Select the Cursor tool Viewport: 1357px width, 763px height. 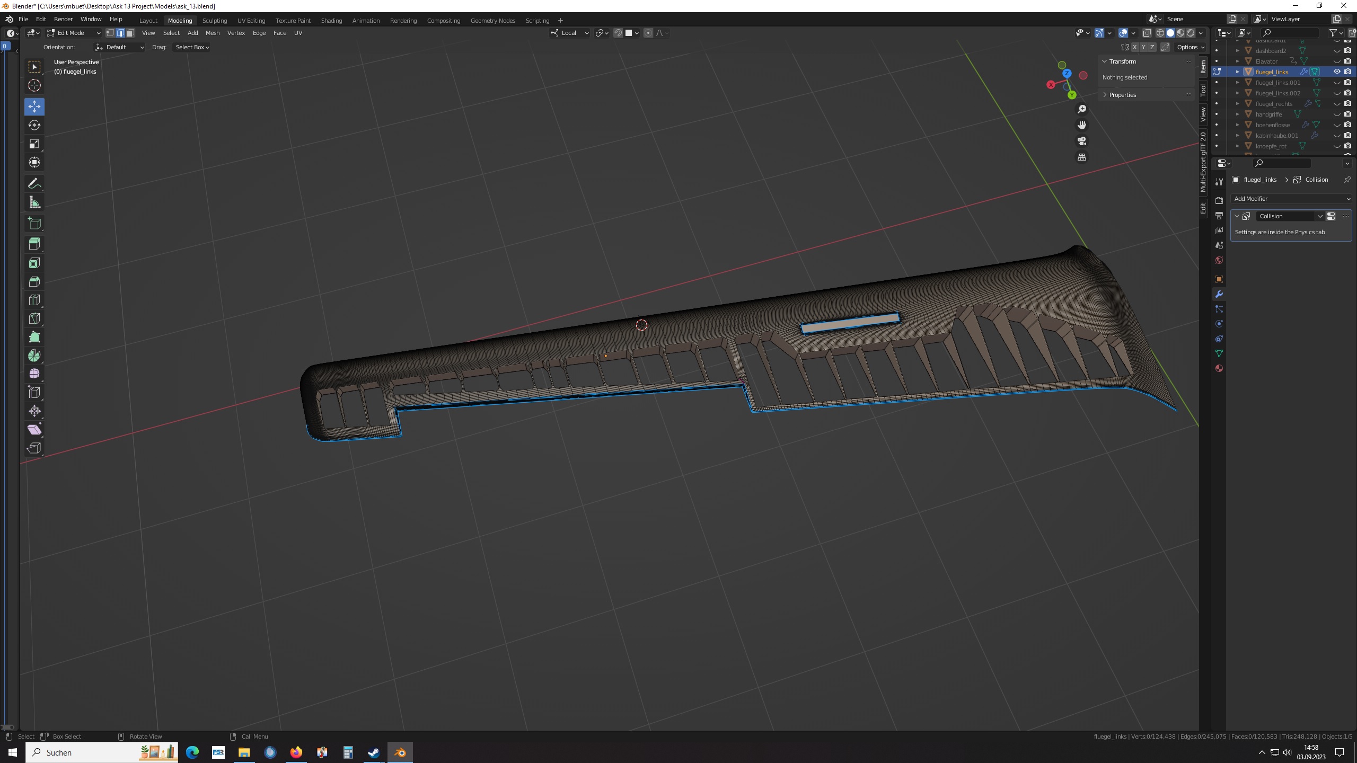tap(34, 85)
